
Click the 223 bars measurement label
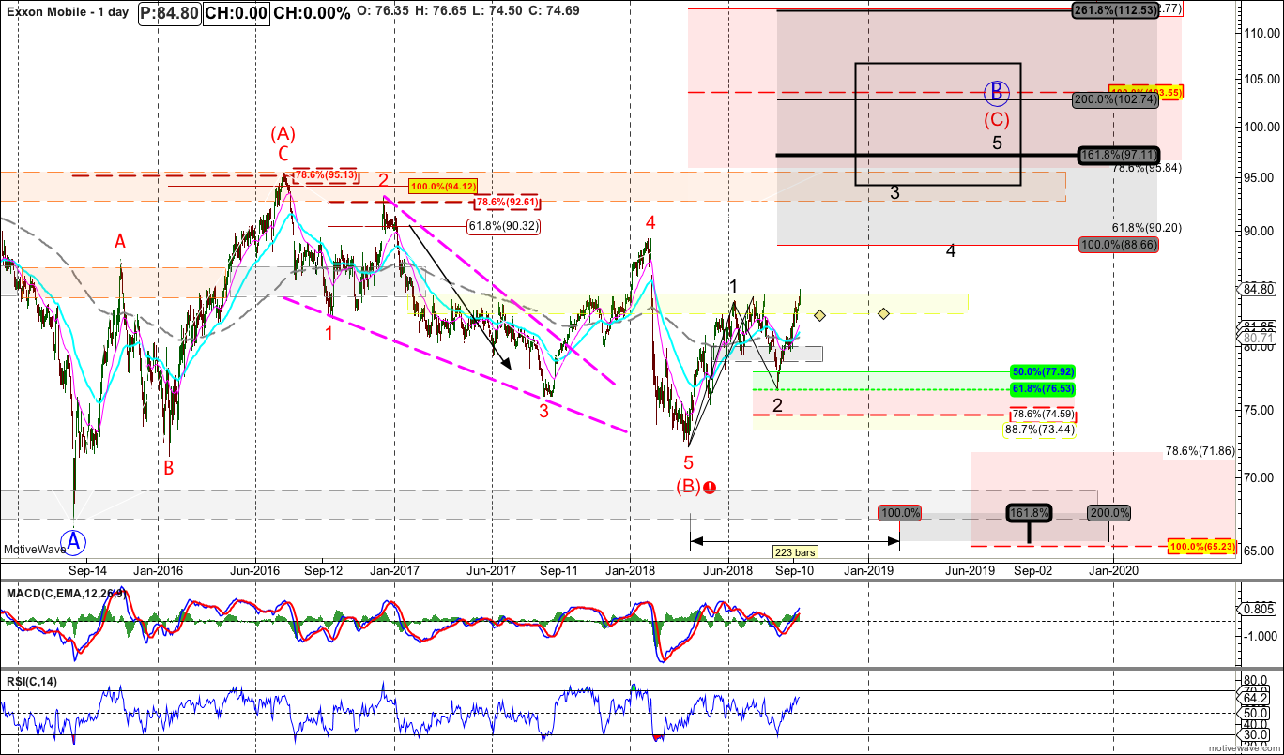[794, 552]
